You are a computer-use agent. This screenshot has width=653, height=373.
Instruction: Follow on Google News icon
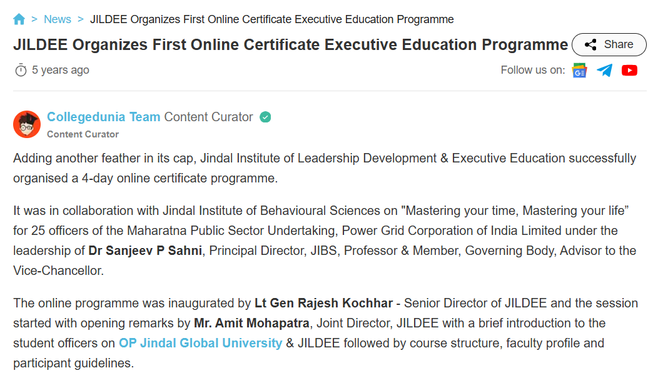580,70
